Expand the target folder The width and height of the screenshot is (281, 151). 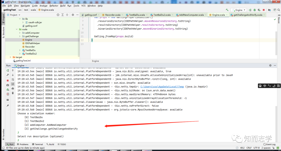pyautogui.click(x=10, y=57)
